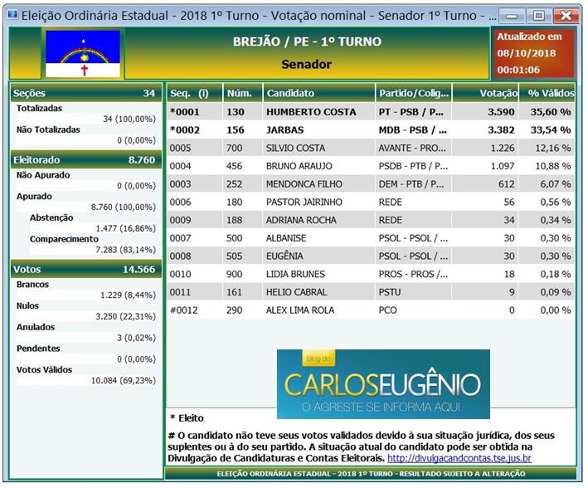Select the MENDONCA FILHO candidate row
588x488 pixels.
pos(371,184)
